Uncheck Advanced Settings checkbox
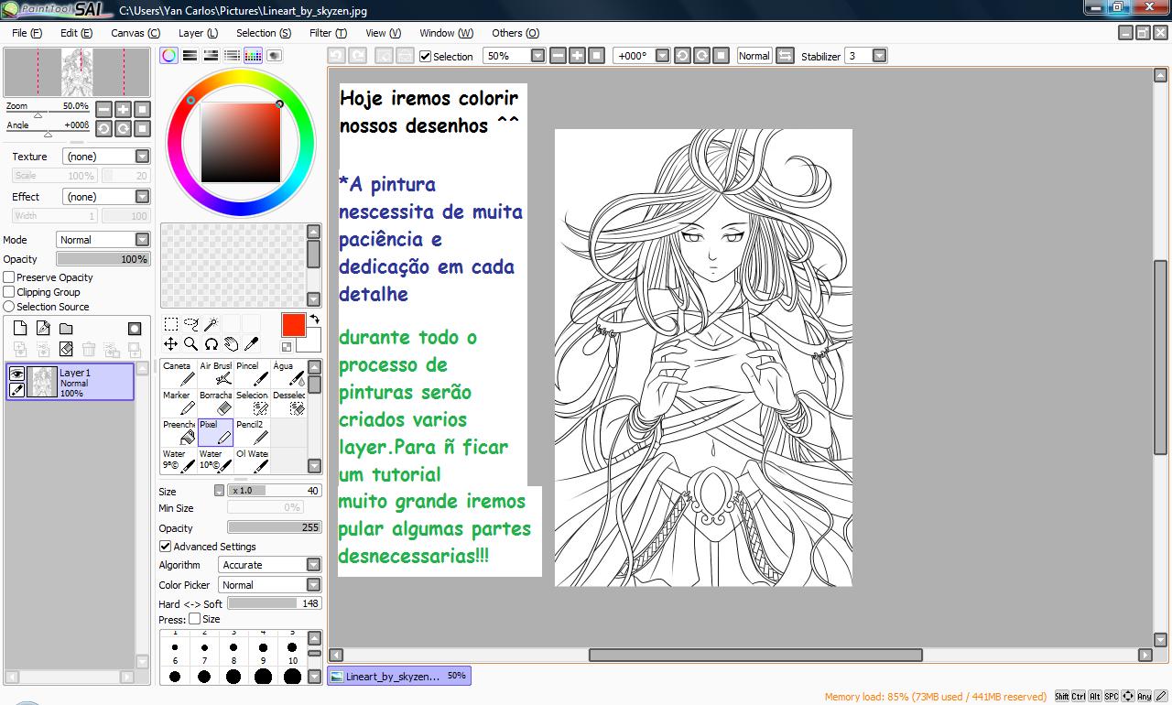Image resolution: width=1172 pixels, height=705 pixels. coord(165,547)
